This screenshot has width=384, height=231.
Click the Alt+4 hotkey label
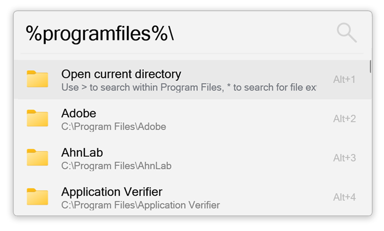point(345,197)
